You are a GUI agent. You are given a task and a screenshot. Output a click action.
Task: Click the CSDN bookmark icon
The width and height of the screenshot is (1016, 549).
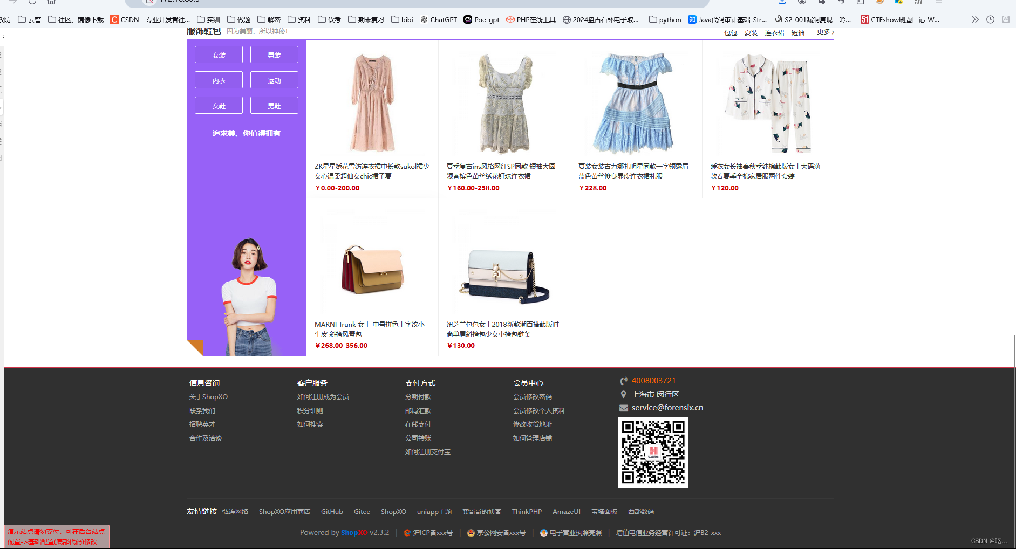point(114,19)
